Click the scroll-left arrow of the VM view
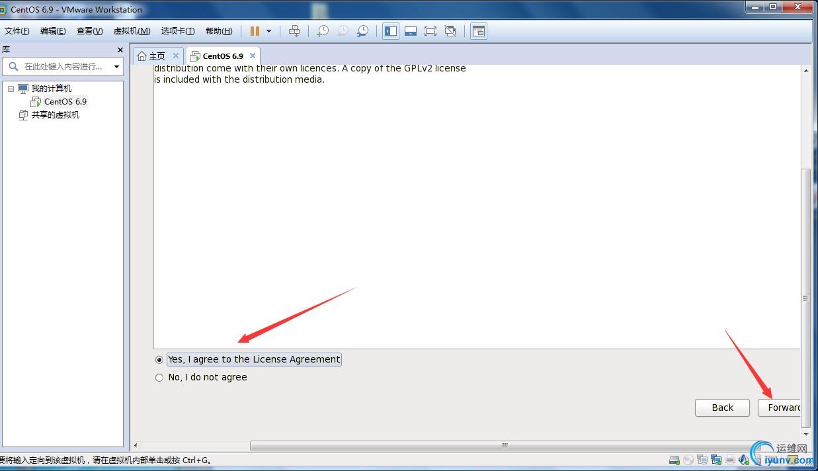This screenshot has width=818, height=471. pos(136,445)
